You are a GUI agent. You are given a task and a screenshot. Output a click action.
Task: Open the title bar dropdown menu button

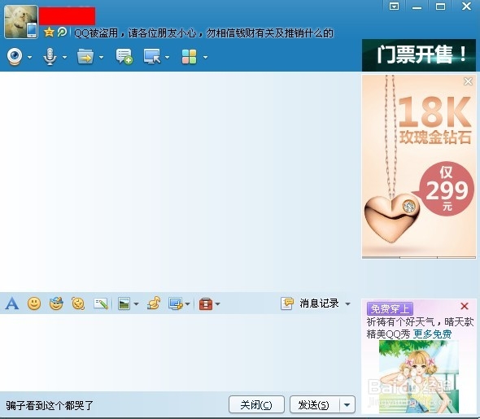click(394, 7)
